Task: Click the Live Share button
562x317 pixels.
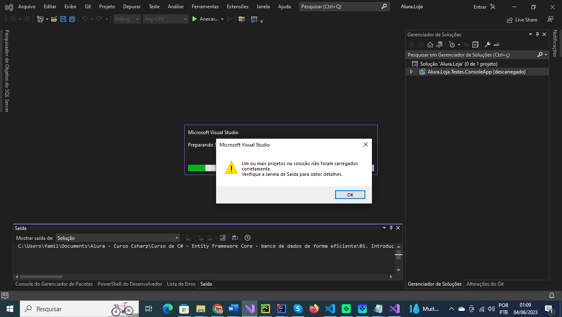Action: (x=522, y=19)
